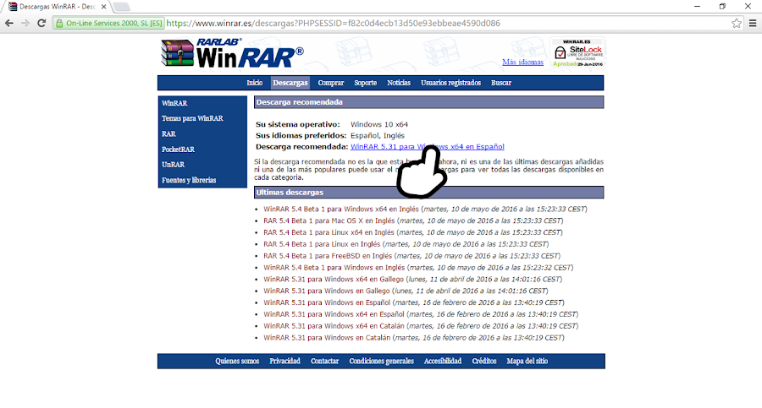The height and width of the screenshot is (408, 762).
Task: Bookmark page with the star icon
Action: (x=737, y=23)
